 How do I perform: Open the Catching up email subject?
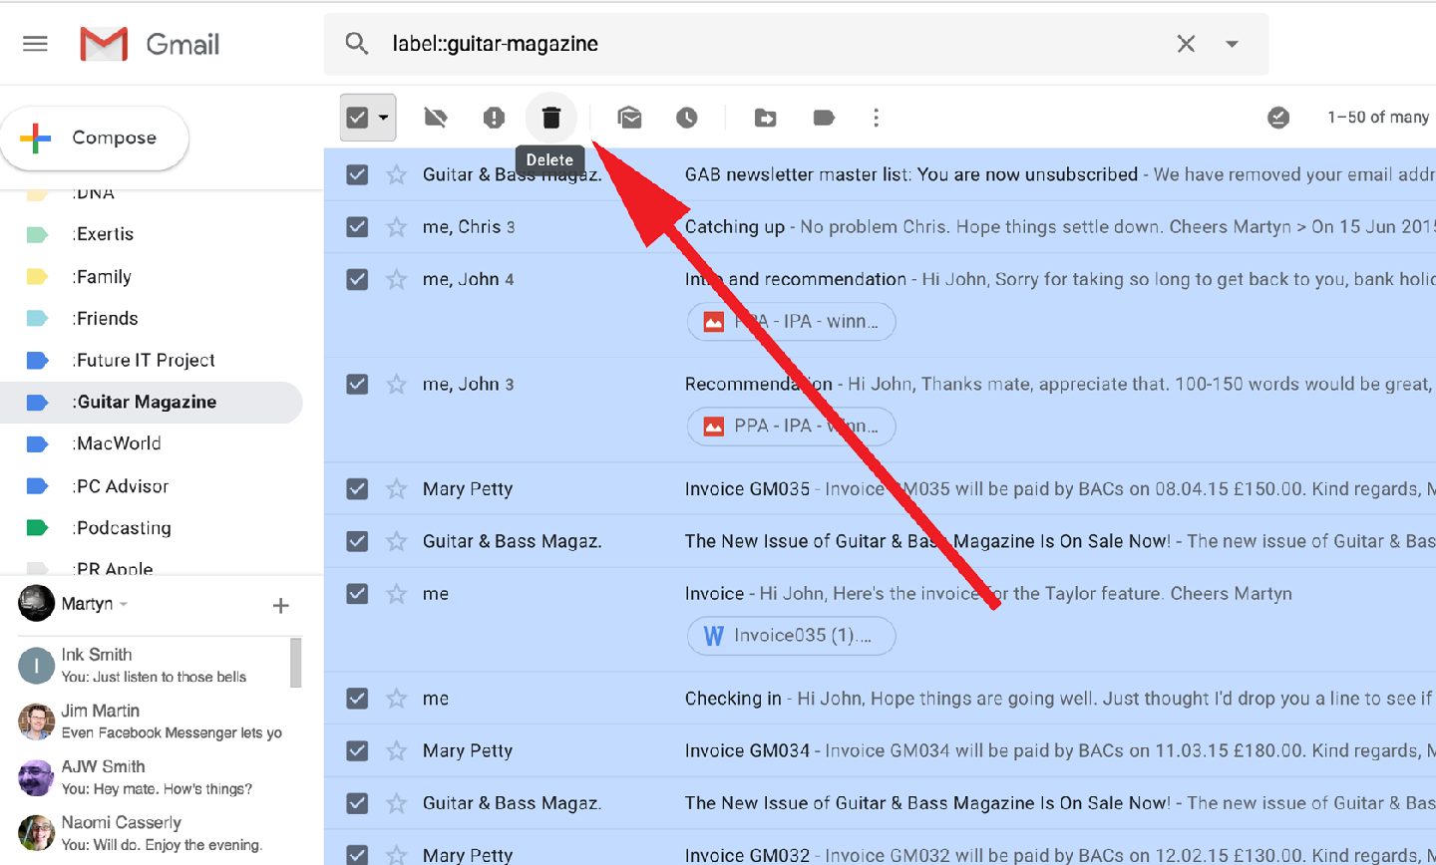735,227
